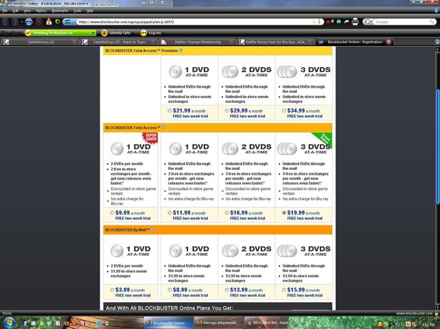440x329 pixels.
Task: Select the $34.99 Premium 3 DVDs plan
Action: (x=284, y=110)
